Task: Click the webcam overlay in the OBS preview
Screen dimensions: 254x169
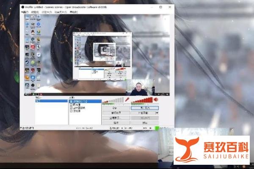Action: point(140,87)
